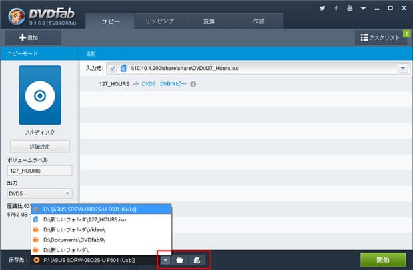Click the Facebook icon in title bar
Image resolution: width=413 pixels, height=270 pixels.
(336, 8)
